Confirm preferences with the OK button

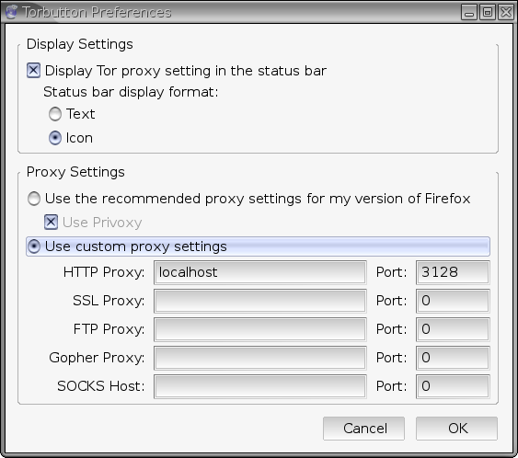point(456,429)
